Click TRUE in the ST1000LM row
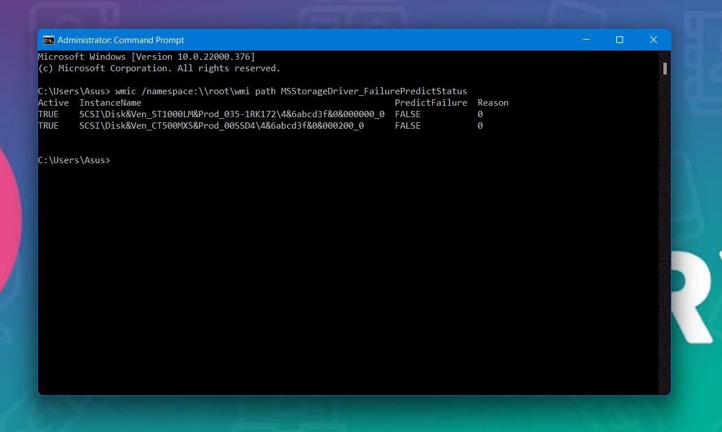Screen dimensions: 722x432 48,114
